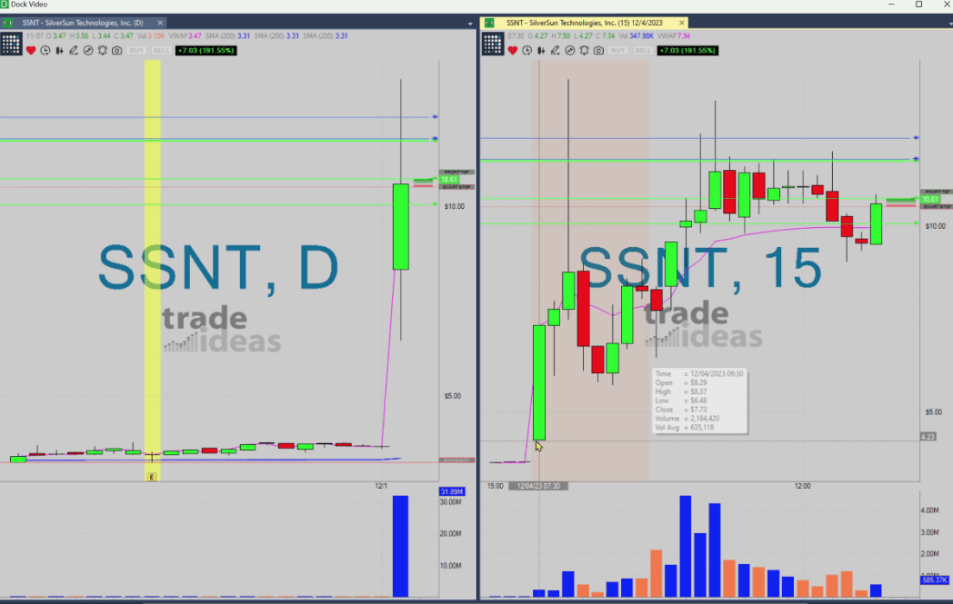
Task: Open the indicators trend icon on daily chart
Action: coord(88,50)
